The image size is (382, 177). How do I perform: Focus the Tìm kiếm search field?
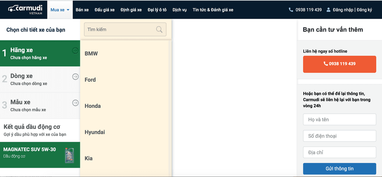click(120, 30)
